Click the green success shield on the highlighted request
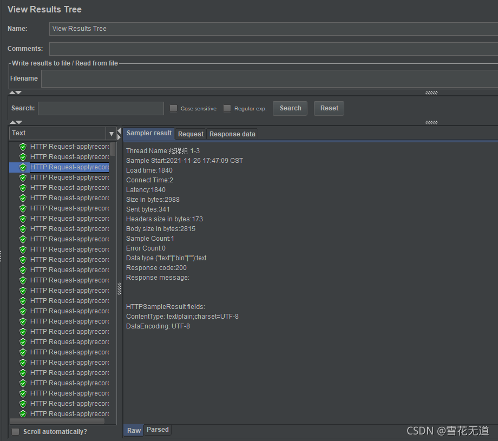Viewport: 498px width, 441px height. tap(23, 167)
